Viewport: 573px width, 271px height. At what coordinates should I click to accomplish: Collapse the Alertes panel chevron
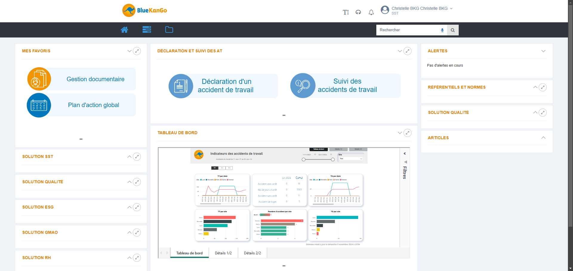[543, 51]
